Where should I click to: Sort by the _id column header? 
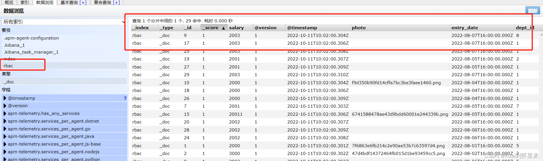point(191,28)
